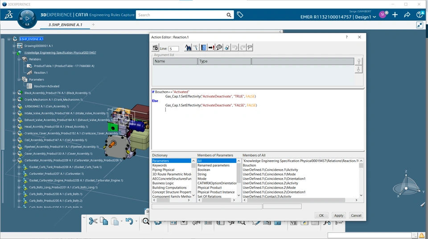428x239 pixels.
Task: Select Keywords in the Dictionary list
Action: point(160,165)
